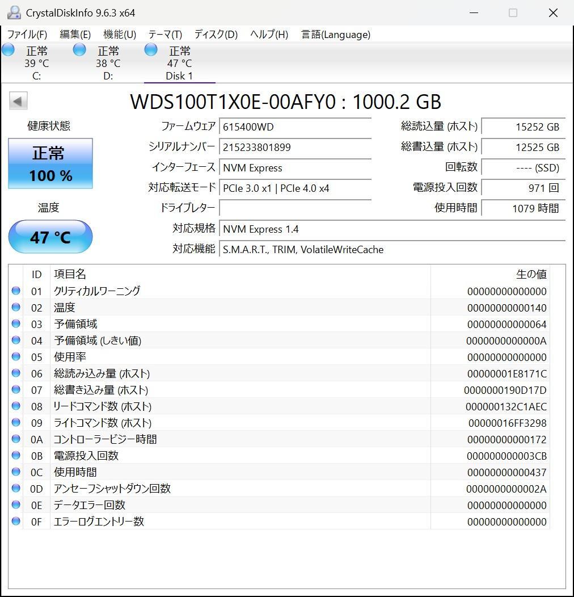
Task: Click the blue status dot for 温度
Action: pyautogui.click(x=16, y=307)
